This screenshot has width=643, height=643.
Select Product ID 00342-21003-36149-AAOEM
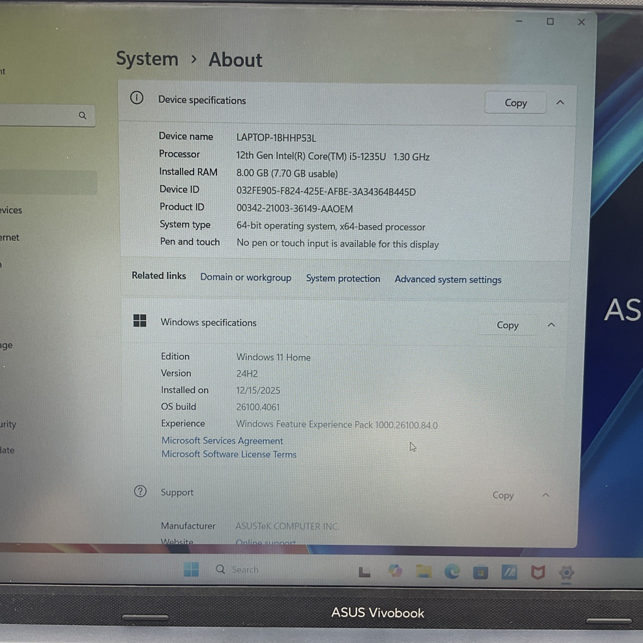(x=295, y=209)
